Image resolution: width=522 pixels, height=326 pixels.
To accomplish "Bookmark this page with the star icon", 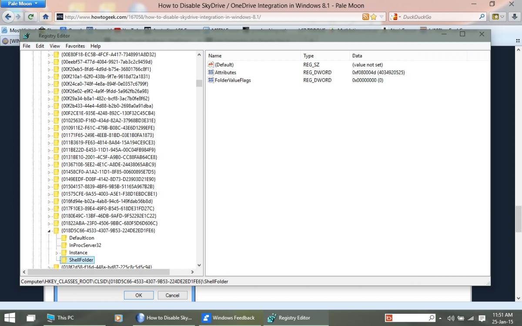I will point(374,17).
